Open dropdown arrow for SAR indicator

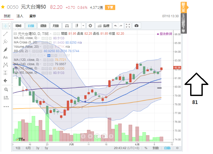click(x=45, y=55)
